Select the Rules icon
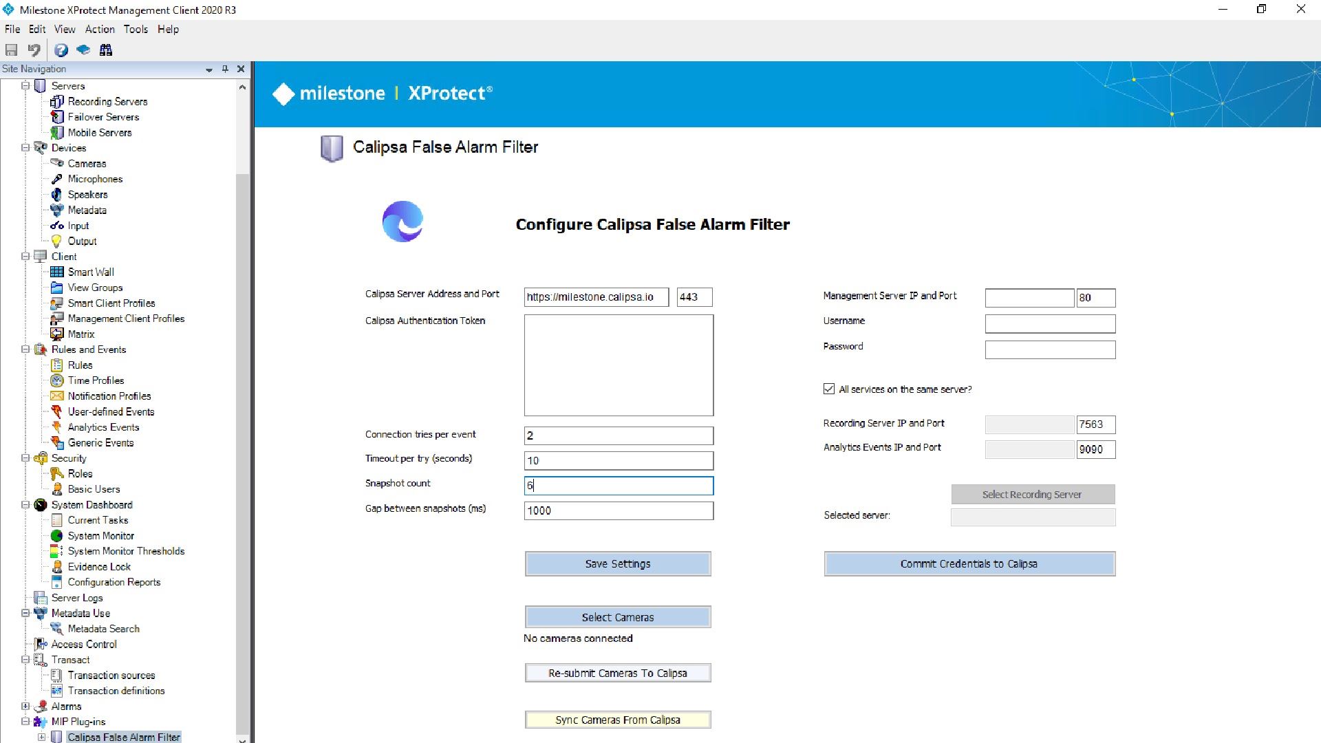 (57, 365)
